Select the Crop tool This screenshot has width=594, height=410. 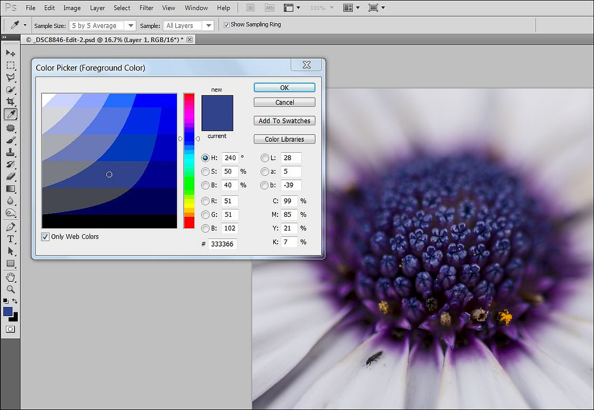click(x=11, y=101)
